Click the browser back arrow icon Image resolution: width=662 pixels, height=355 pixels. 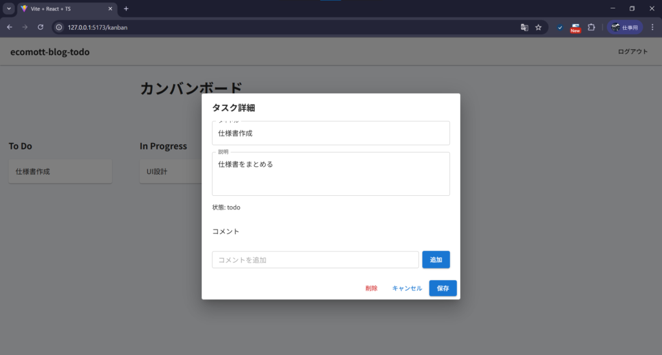tap(9, 27)
